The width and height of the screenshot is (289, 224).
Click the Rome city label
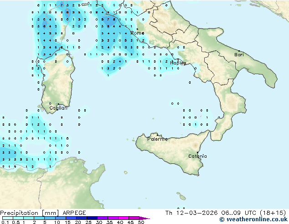(x=137, y=33)
